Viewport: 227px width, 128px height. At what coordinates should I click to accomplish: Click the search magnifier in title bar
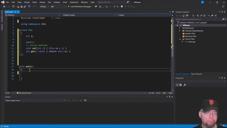pos(128,2)
